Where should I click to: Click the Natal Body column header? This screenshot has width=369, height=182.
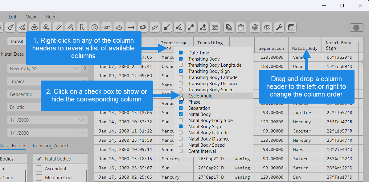[x=305, y=45]
